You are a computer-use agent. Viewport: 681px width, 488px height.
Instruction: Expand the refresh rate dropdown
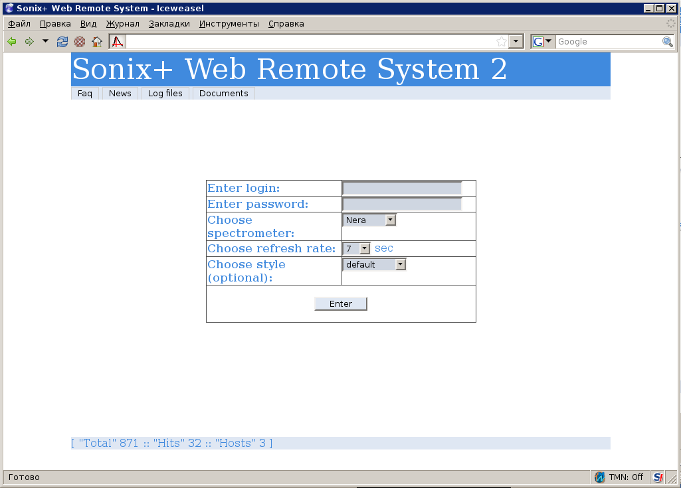pyautogui.click(x=357, y=248)
